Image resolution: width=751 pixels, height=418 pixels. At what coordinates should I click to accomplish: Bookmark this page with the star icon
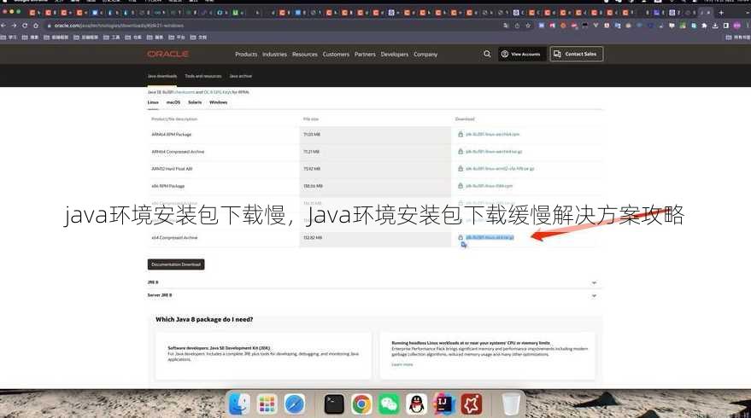pos(528,26)
